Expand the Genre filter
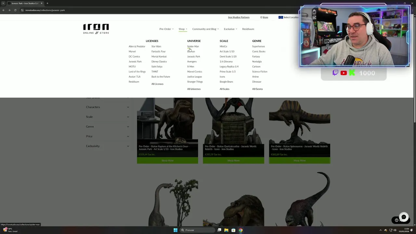The width and height of the screenshot is (416, 234). 108,126
